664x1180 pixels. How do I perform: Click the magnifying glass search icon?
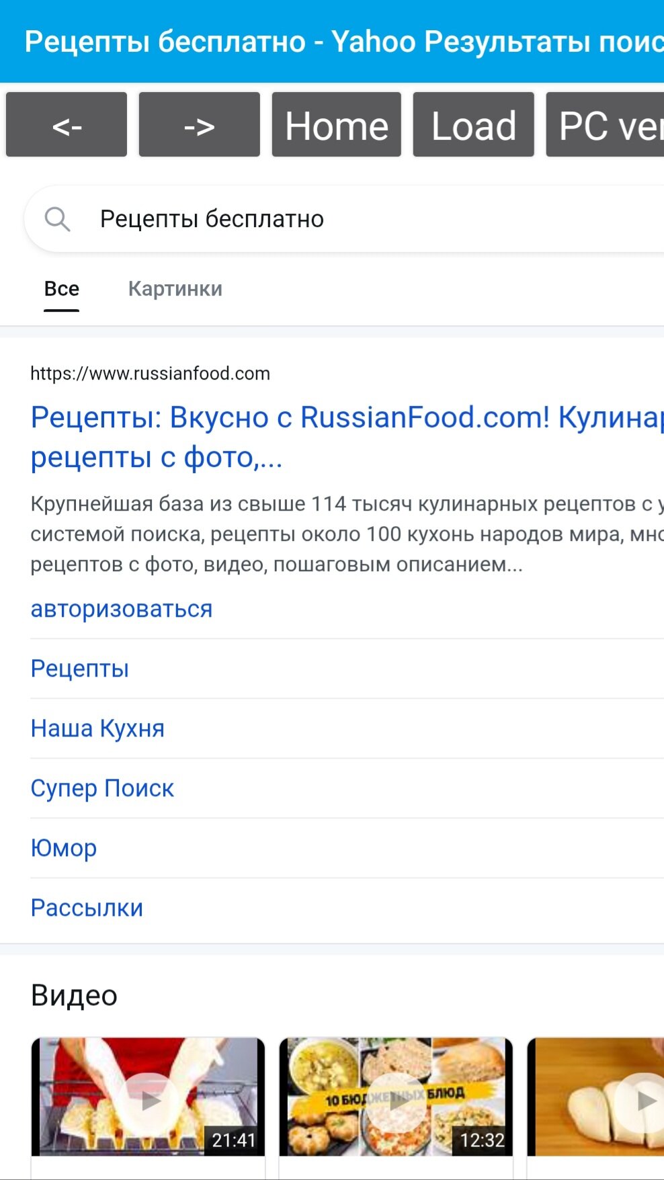point(57,219)
